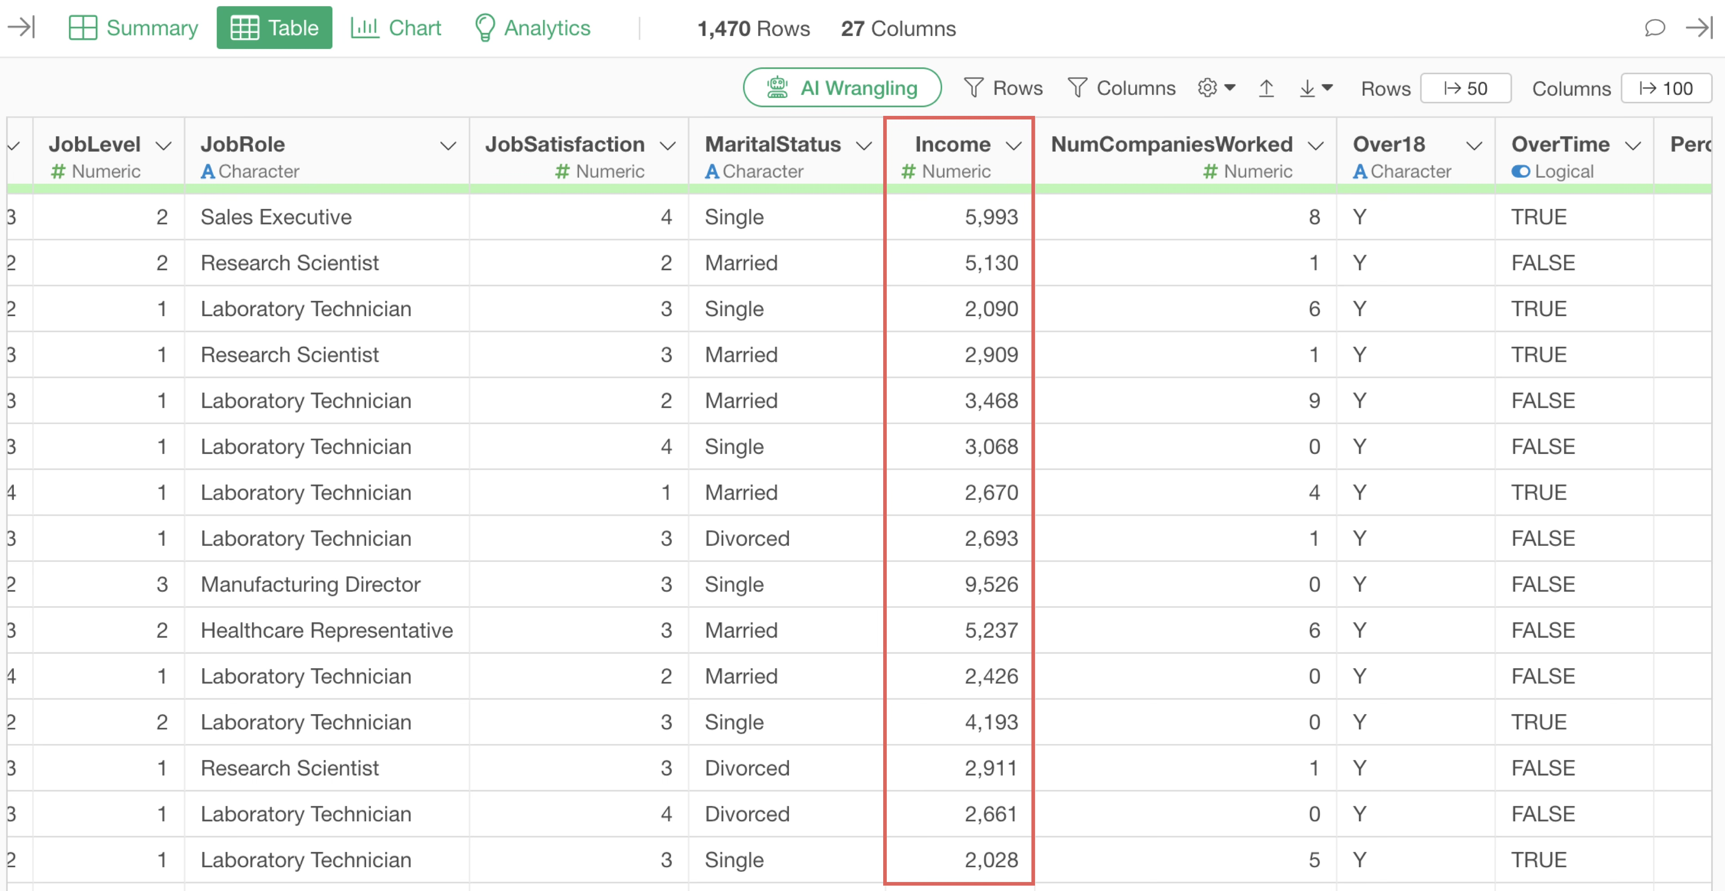Image resolution: width=1725 pixels, height=891 pixels.
Task: Click the JobRole column header name
Action: [x=243, y=144]
